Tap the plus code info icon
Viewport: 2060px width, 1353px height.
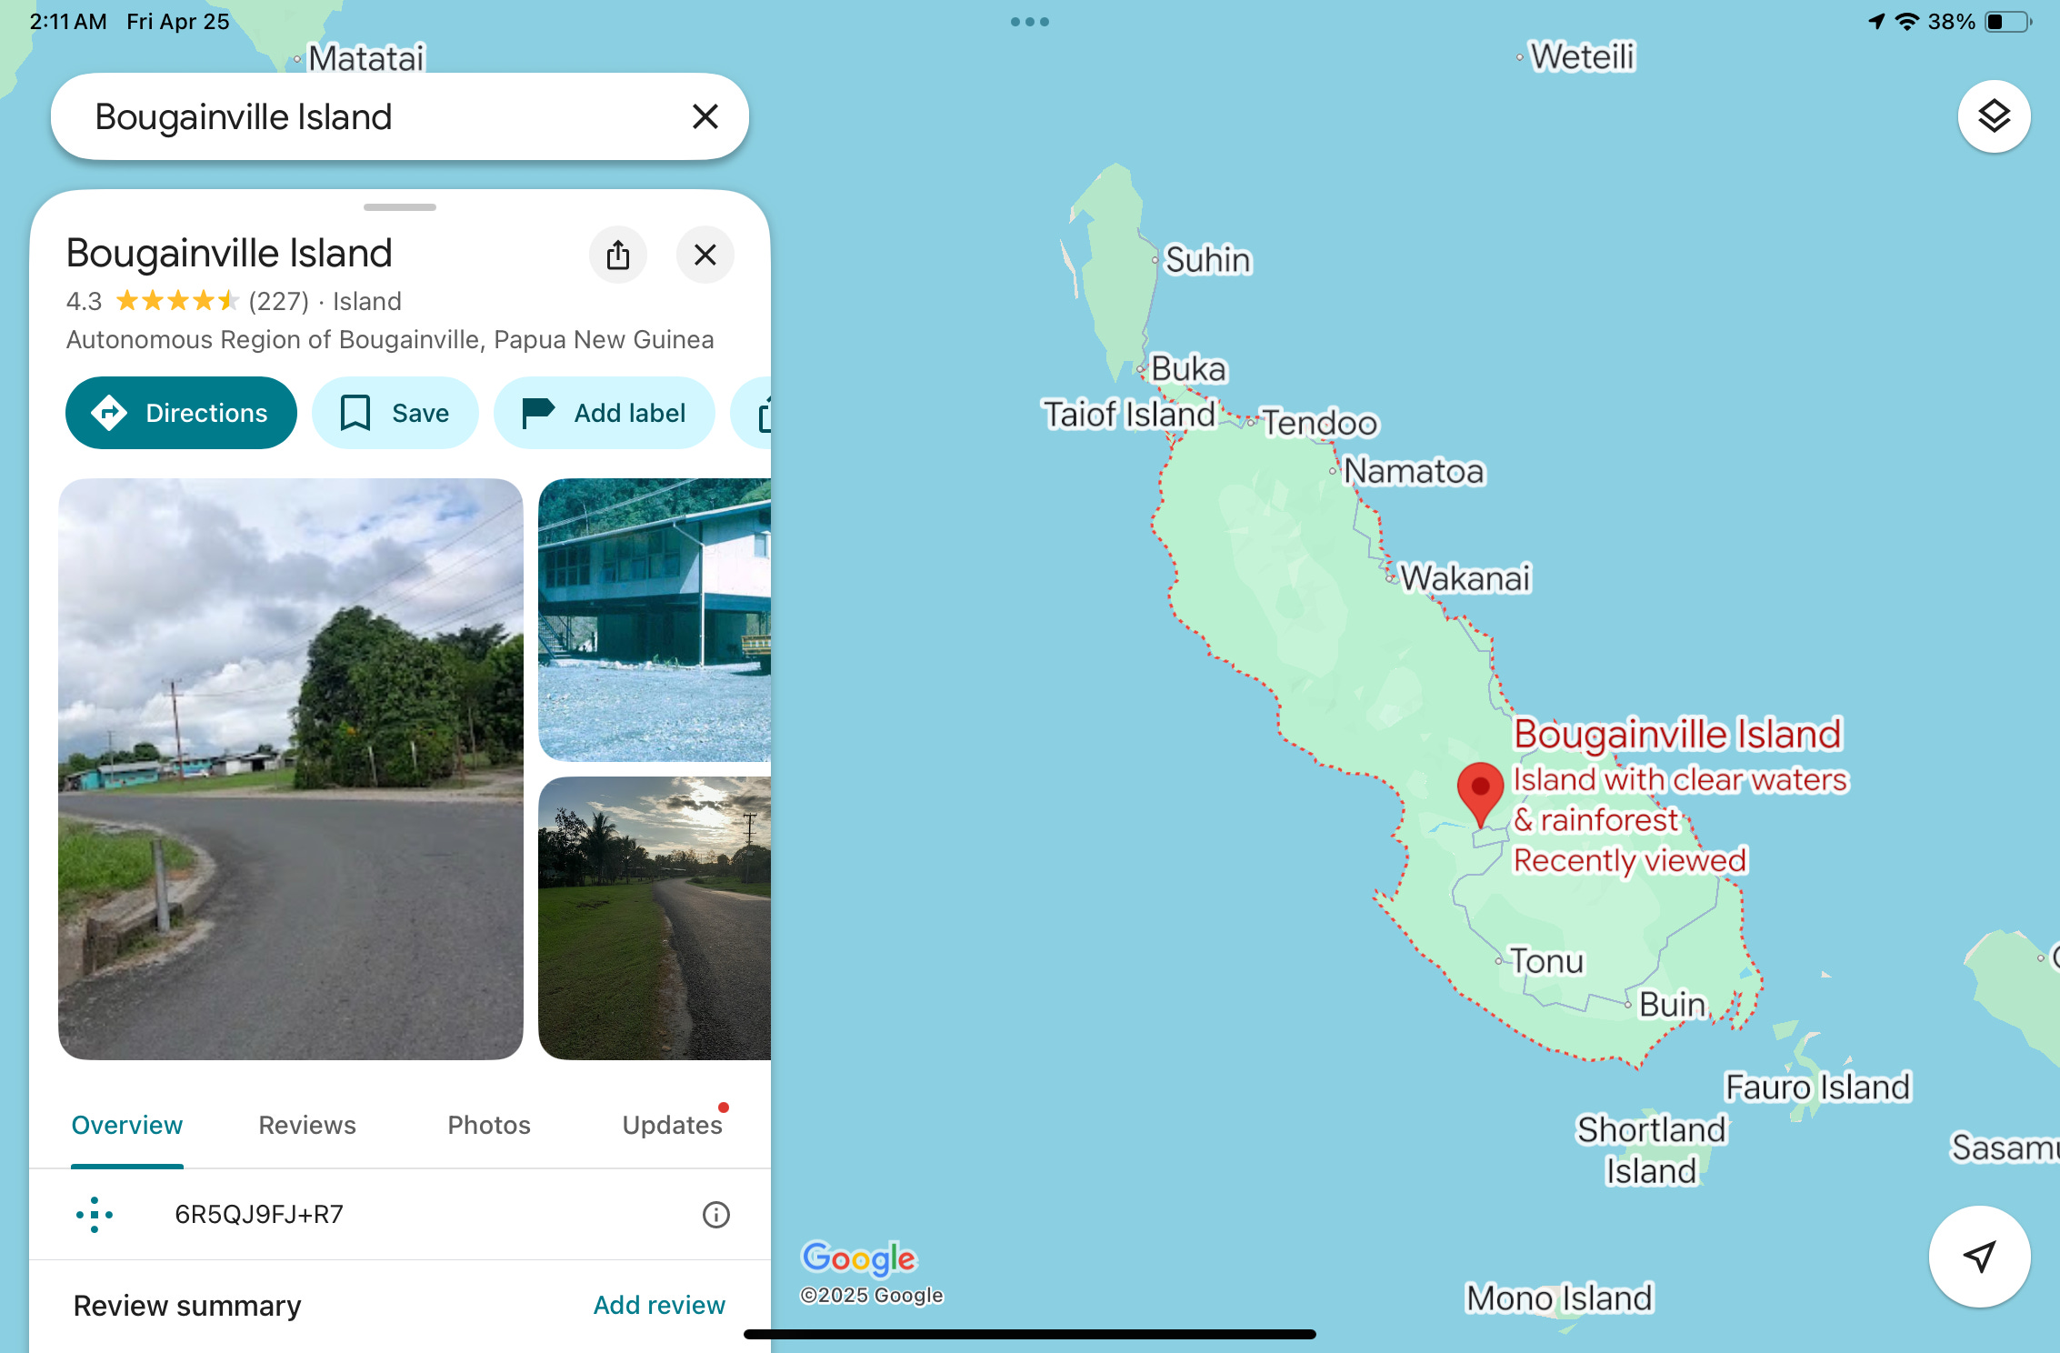[716, 1215]
